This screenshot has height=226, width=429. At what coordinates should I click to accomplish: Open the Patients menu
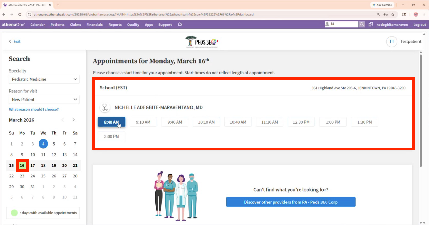pos(58,25)
